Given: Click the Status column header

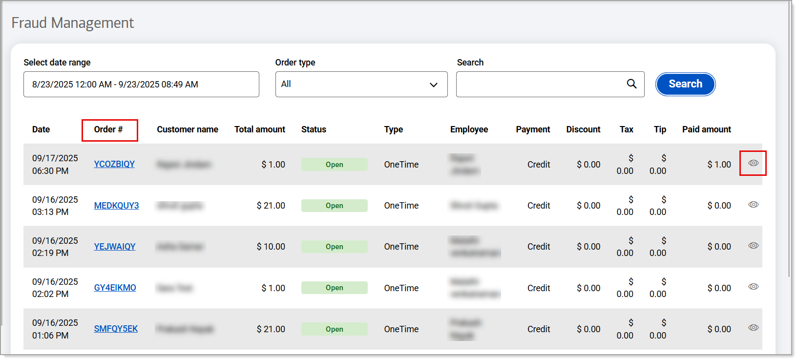Looking at the screenshot, I should 314,129.
